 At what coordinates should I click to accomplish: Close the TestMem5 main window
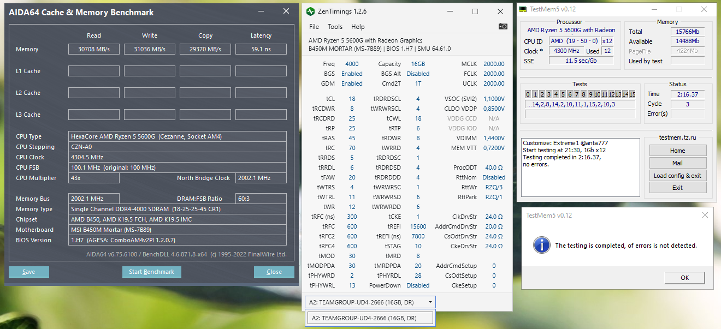pos(705,9)
